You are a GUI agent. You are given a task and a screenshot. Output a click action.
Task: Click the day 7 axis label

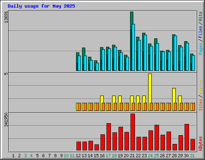coord(49,156)
